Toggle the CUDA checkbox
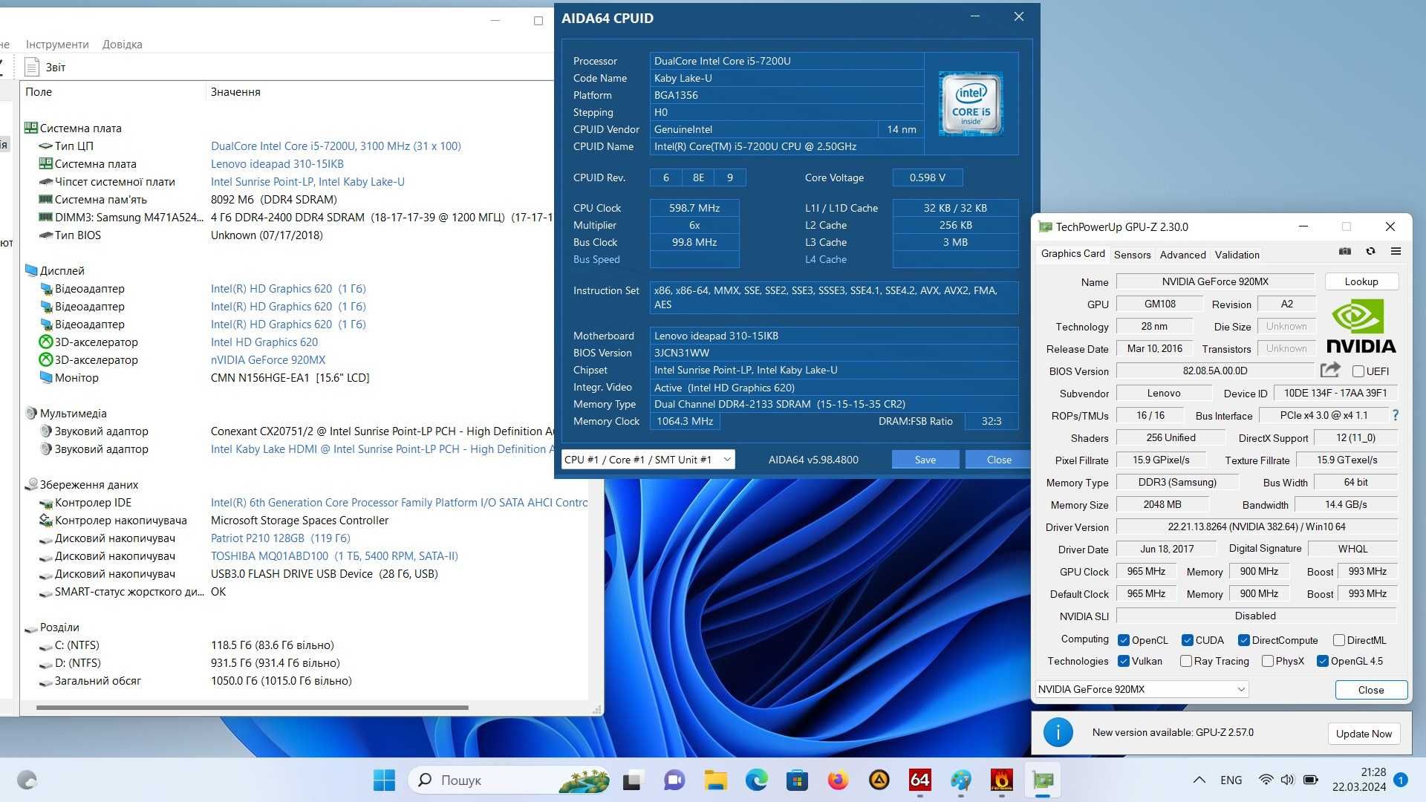The height and width of the screenshot is (802, 1426). pos(1187,640)
